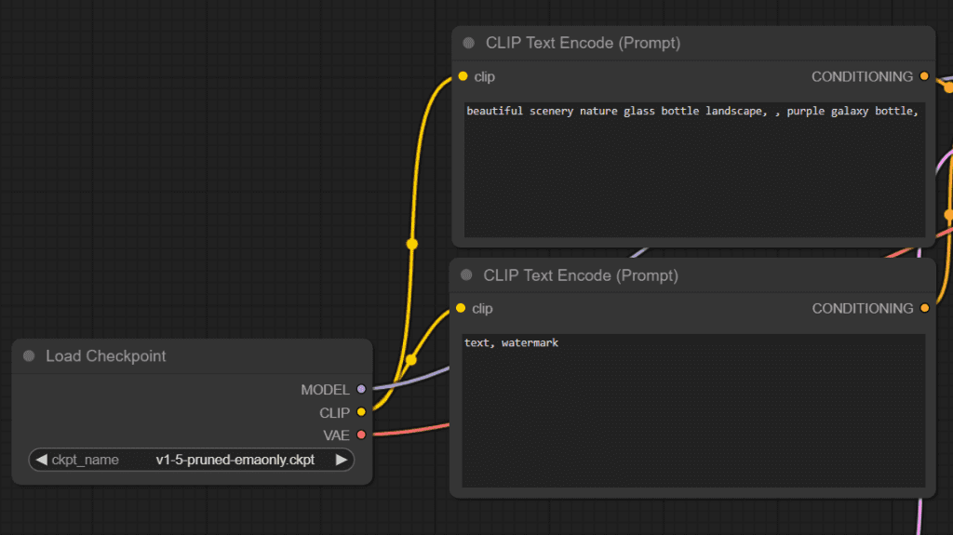953x535 pixels.
Task: Click clip input port of the text, watermark node
Action: point(461,308)
